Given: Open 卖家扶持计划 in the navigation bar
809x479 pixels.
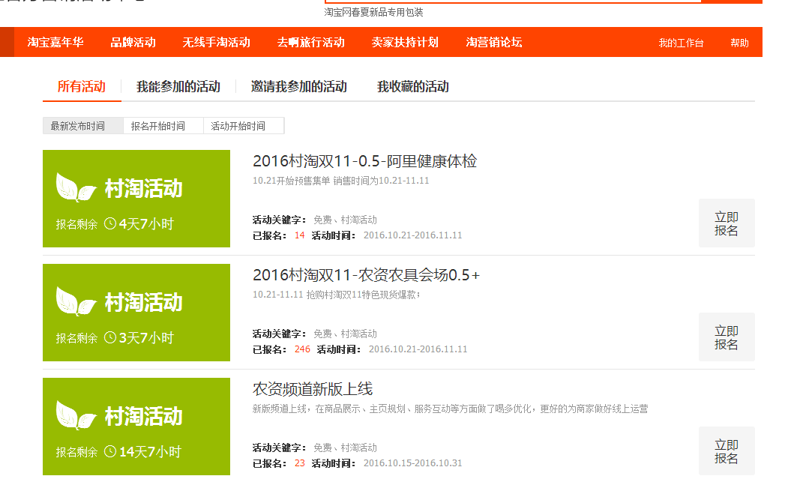Looking at the screenshot, I should click(x=405, y=42).
